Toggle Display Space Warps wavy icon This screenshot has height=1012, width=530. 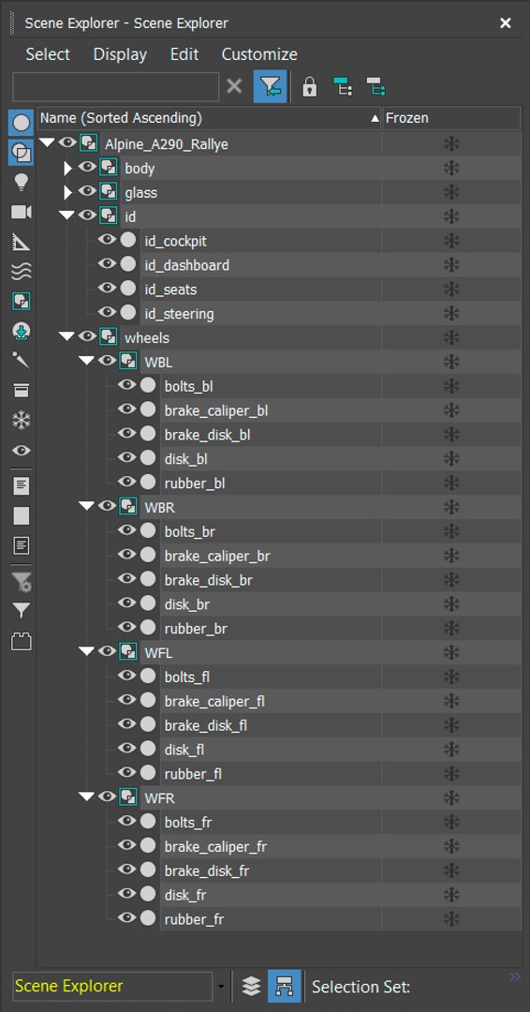click(22, 272)
